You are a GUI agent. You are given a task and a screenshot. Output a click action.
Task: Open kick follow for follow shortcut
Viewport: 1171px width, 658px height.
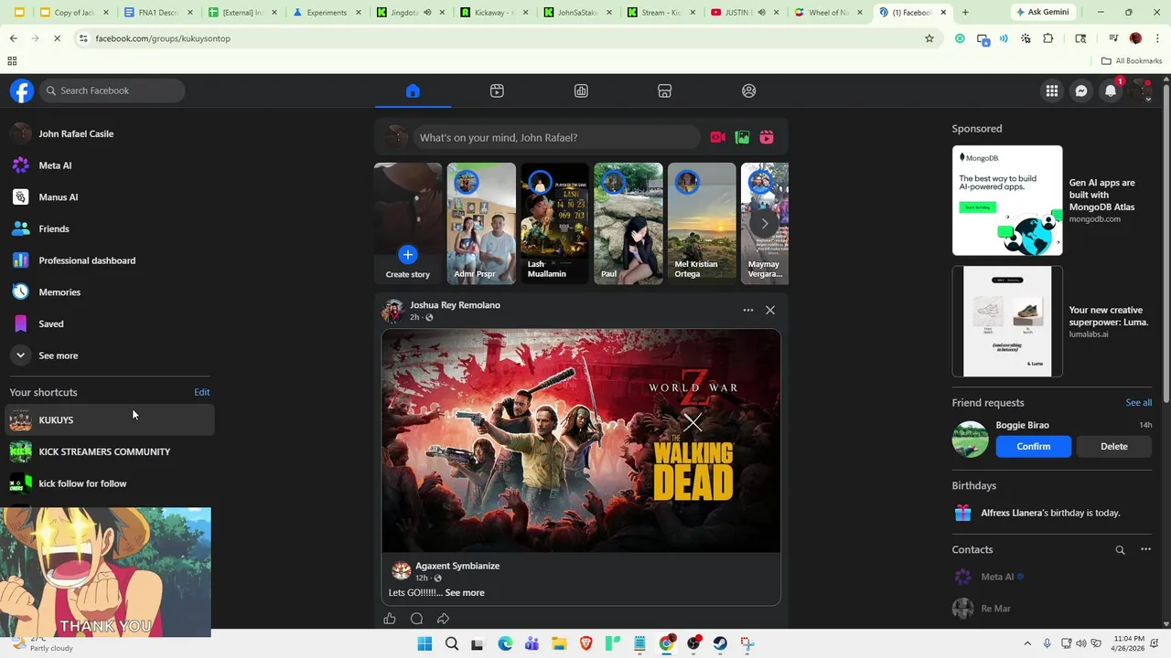[110, 483]
